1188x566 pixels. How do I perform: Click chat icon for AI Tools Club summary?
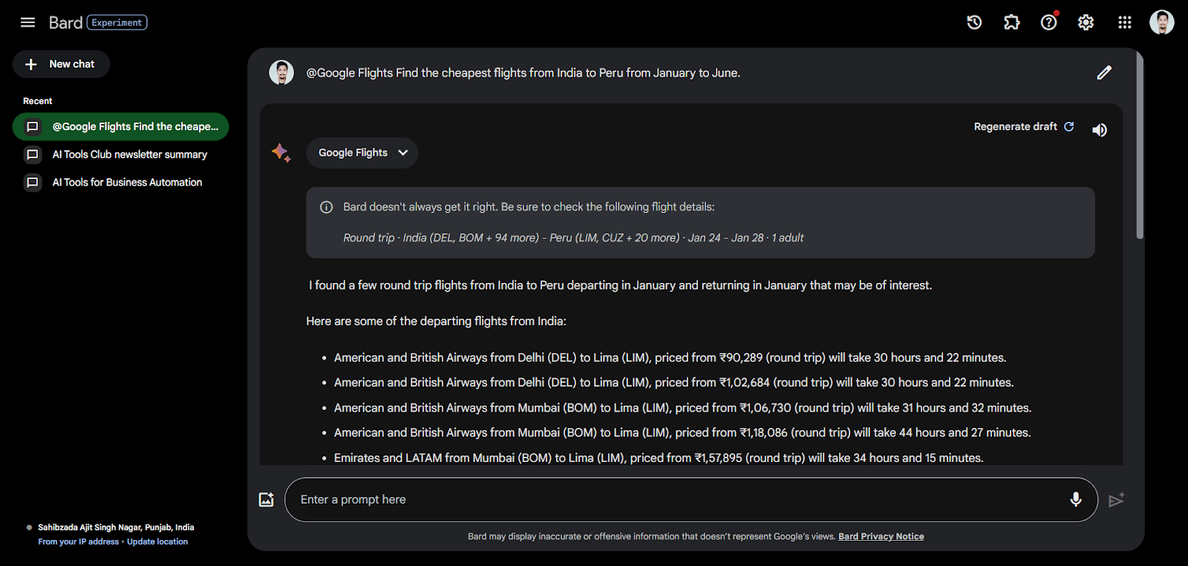pos(33,154)
